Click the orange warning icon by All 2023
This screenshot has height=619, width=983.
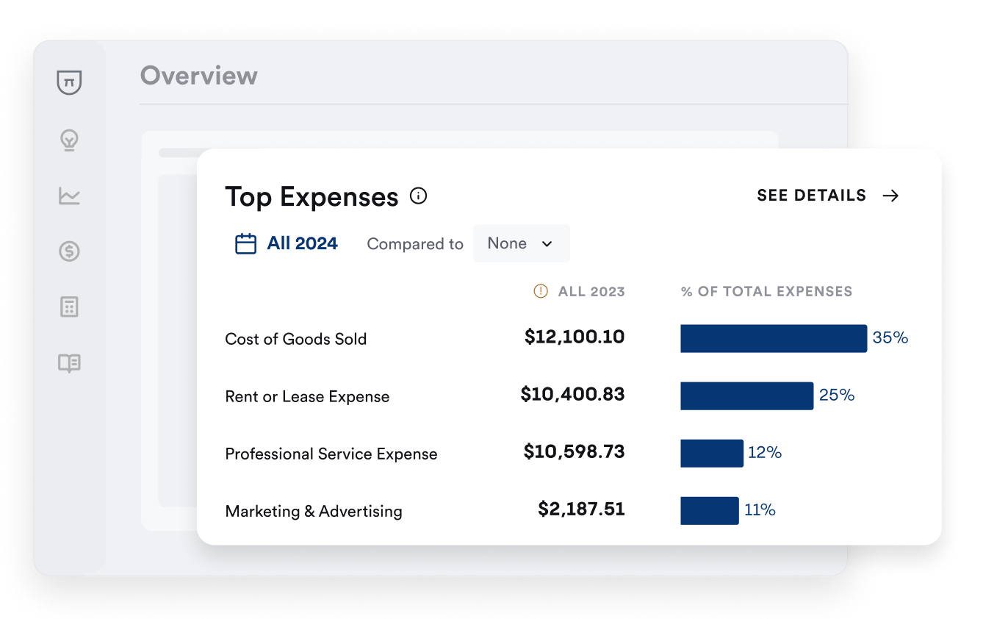541,291
